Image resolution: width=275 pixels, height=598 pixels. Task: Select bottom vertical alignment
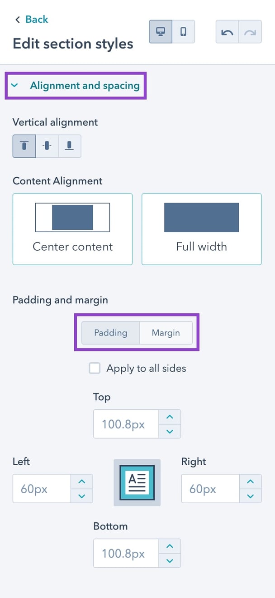tap(70, 146)
